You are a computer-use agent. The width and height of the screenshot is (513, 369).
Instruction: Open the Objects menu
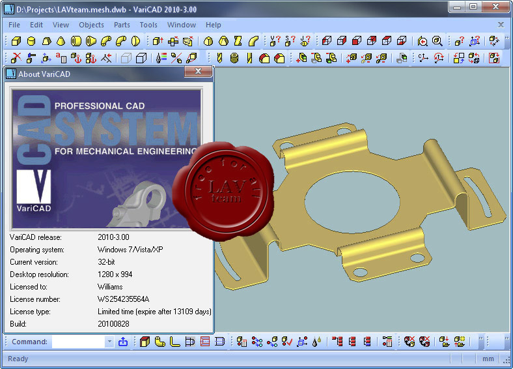(x=91, y=25)
